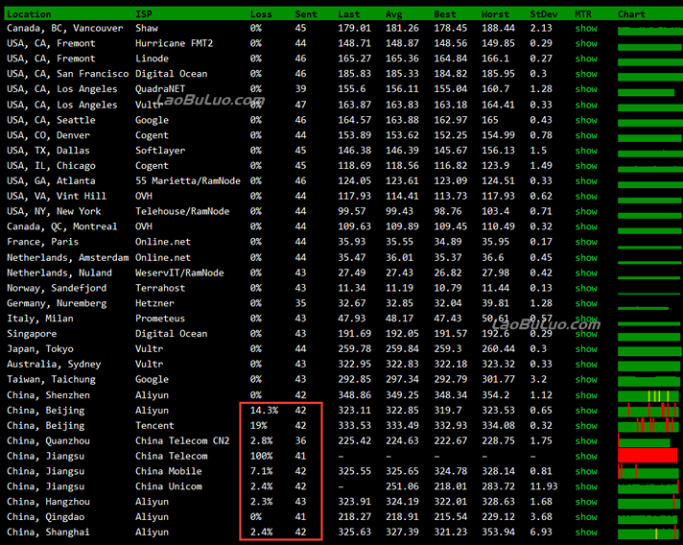Show MTR for Germany Hetzner row

point(586,303)
